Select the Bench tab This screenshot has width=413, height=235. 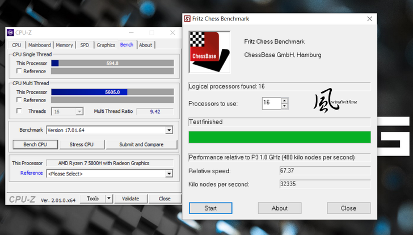(x=127, y=44)
